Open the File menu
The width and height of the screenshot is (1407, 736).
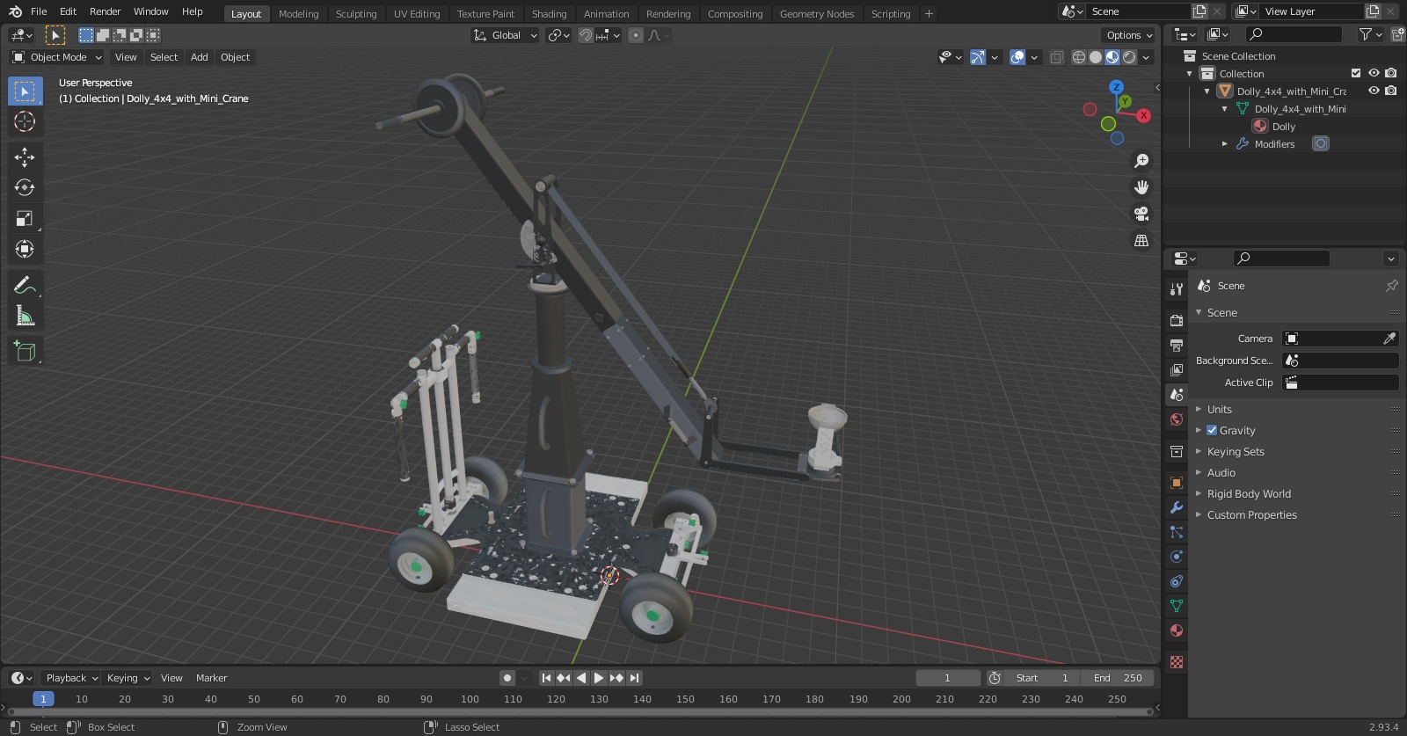click(39, 11)
